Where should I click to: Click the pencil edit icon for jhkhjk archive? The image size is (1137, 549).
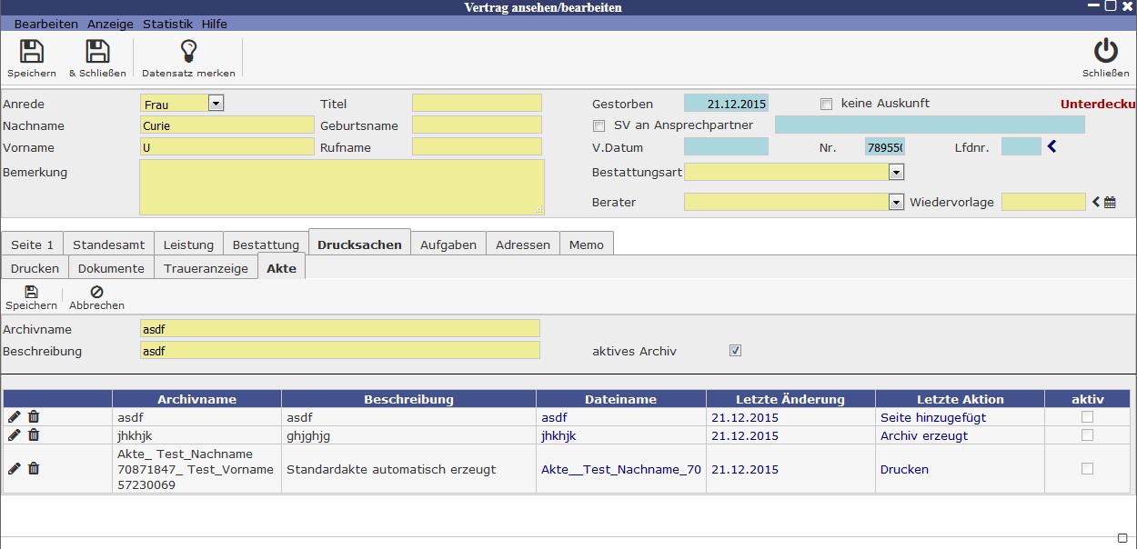click(15, 435)
